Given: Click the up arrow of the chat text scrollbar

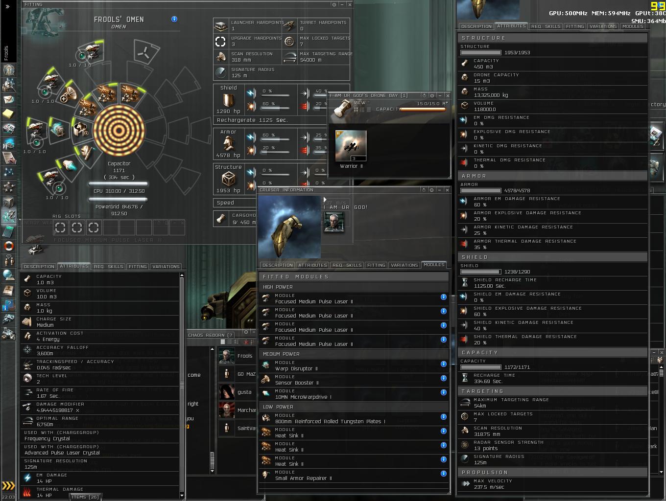Looking at the screenshot, I should (x=212, y=349).
